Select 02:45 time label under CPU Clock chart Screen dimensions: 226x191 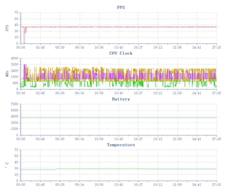40,93
